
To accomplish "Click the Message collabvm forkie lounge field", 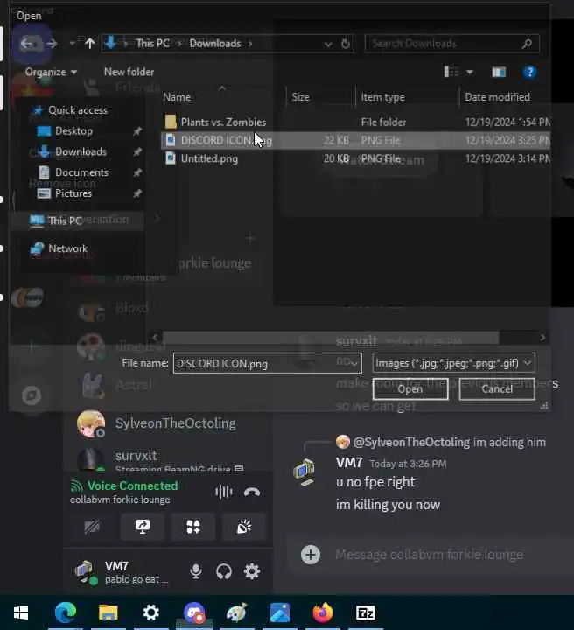I will (x=429, y=555).
